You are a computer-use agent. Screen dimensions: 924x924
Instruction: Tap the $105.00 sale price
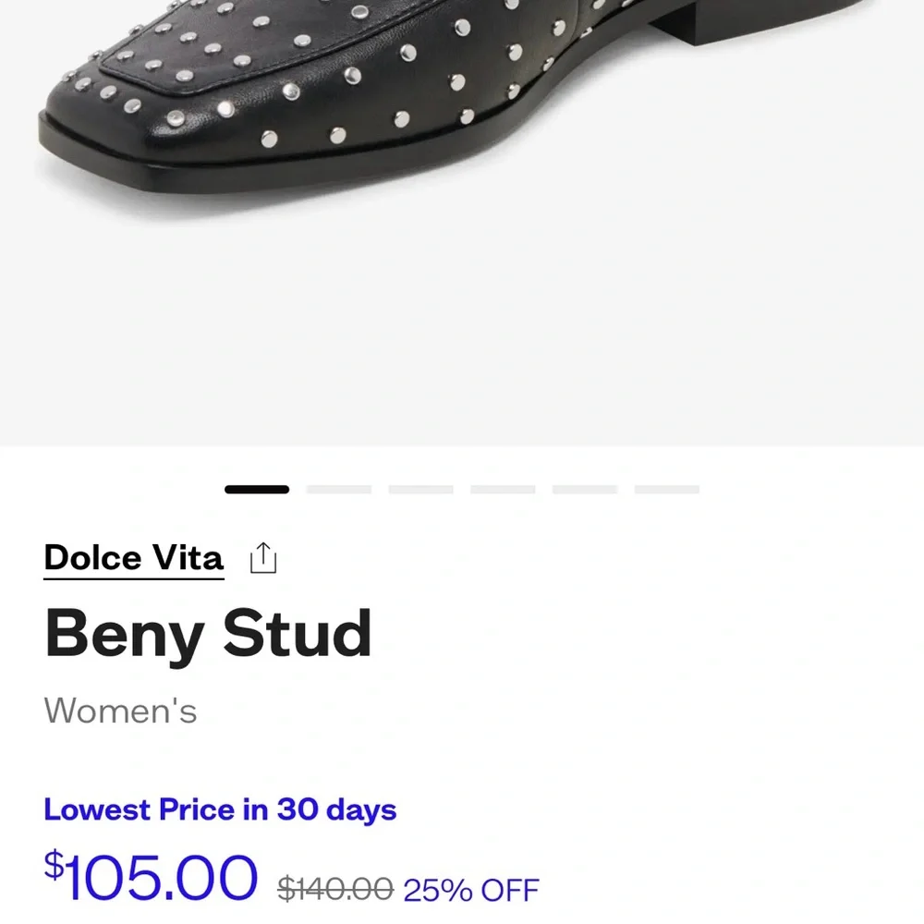(x=151, y=878)
